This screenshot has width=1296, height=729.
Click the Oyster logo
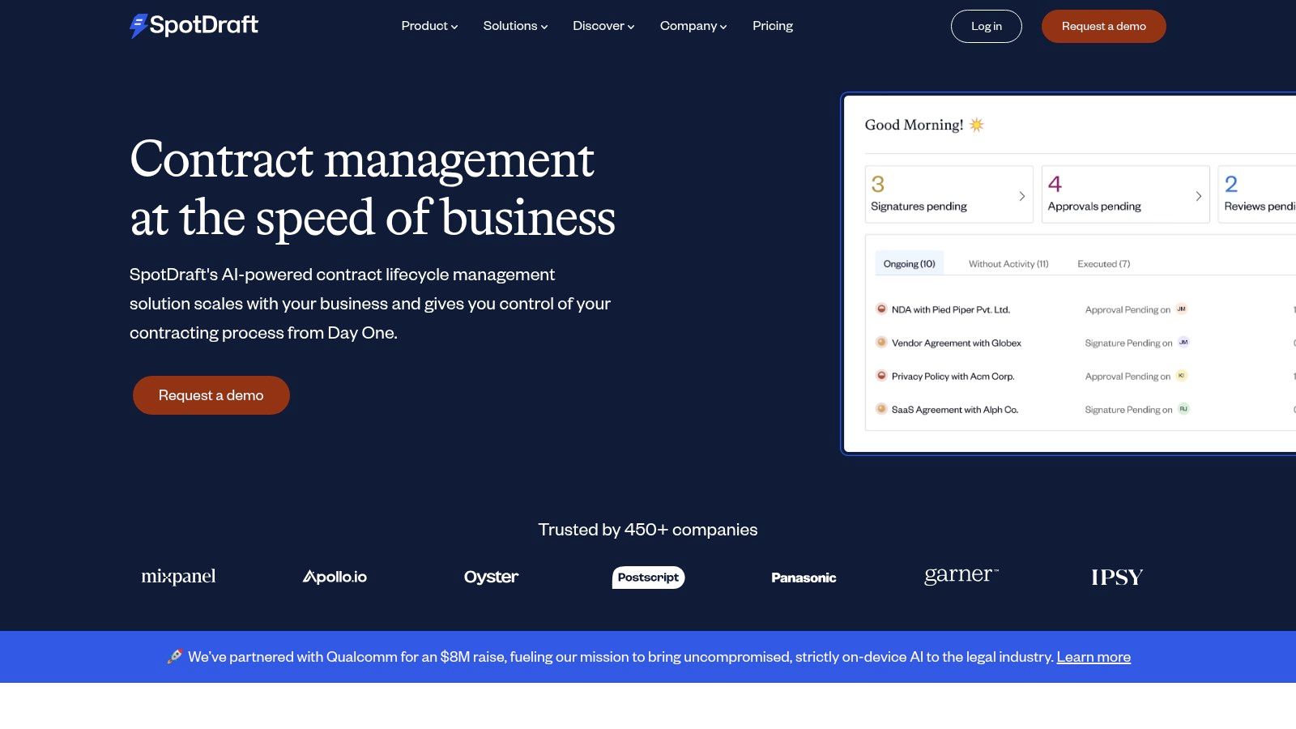pyautogui.click(x=491, y=577)
